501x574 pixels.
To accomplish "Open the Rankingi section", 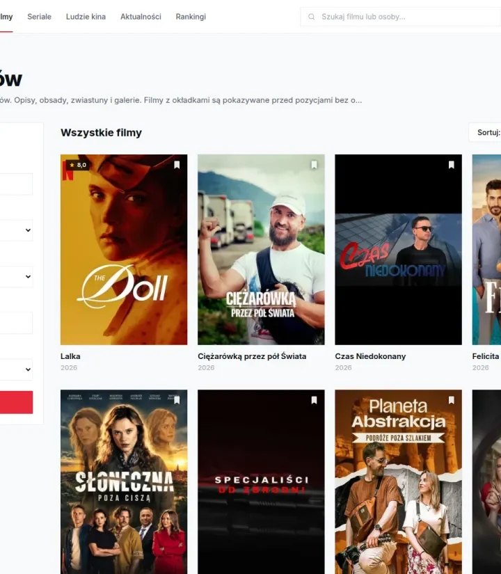I will (x=191, y=17).
